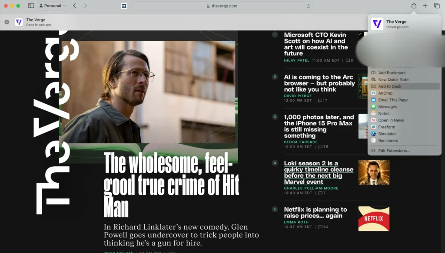Click Open in web app in the banner
The height and width of the screenshot is (253, 445).
coord(39,25)
